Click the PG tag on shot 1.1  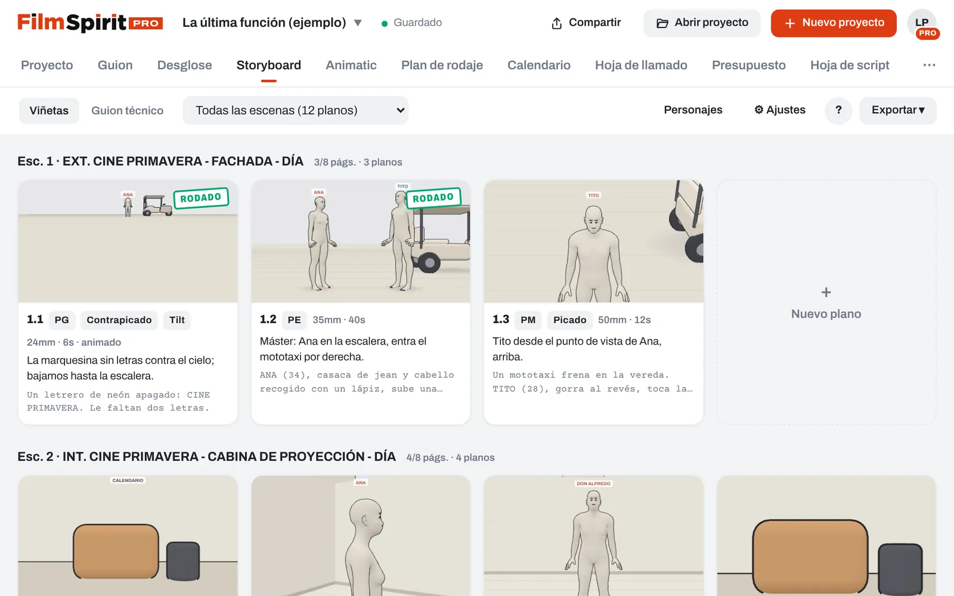tap(61, 320)
